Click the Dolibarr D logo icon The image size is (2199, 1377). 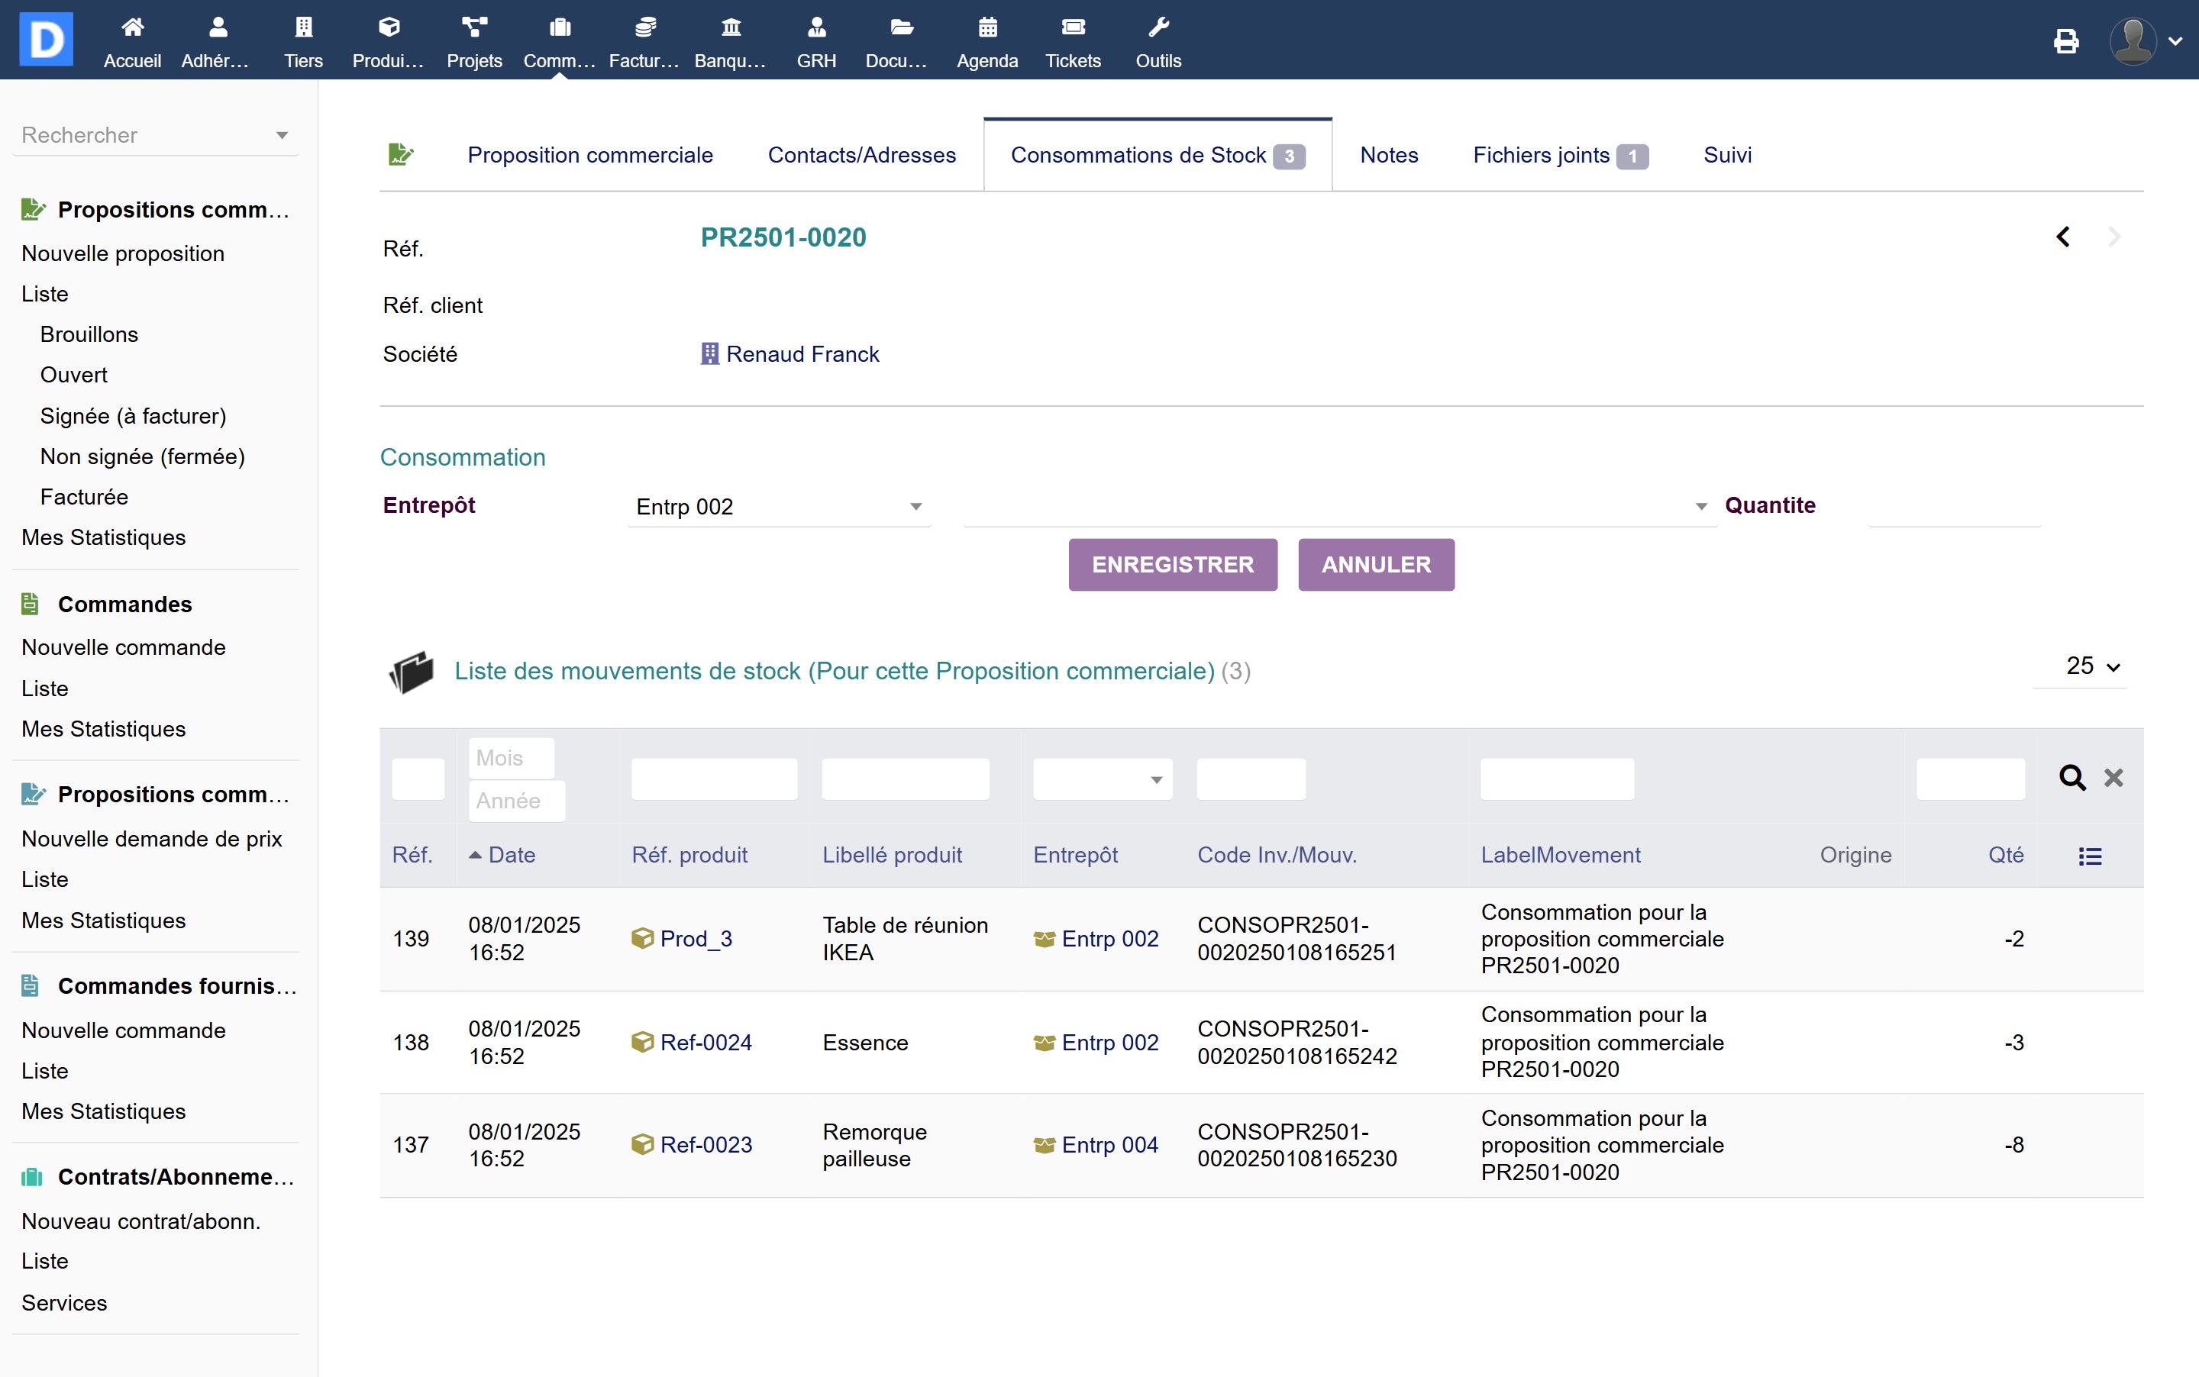[x=46, y=39]
